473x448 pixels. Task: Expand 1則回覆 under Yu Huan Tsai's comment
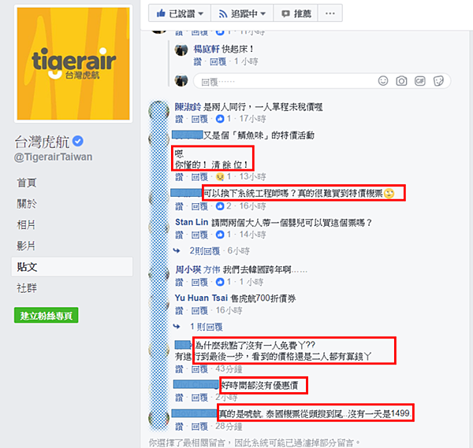(207, 327)
